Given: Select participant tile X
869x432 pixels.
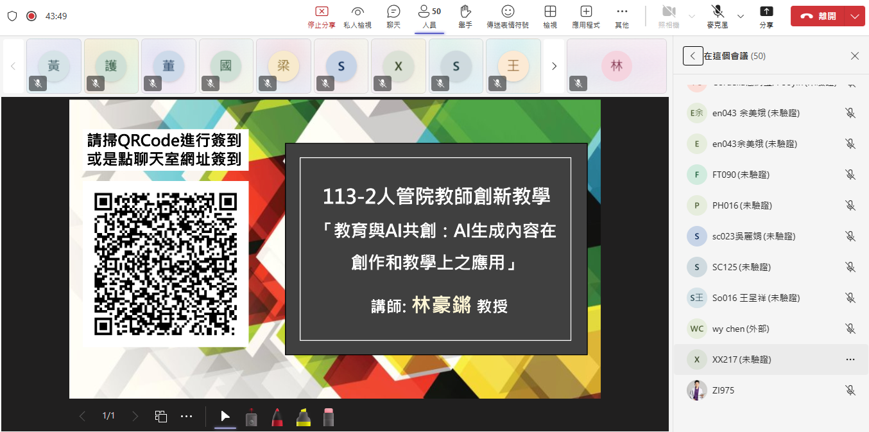Looking at the screenshot, I should tap(399, 65).
